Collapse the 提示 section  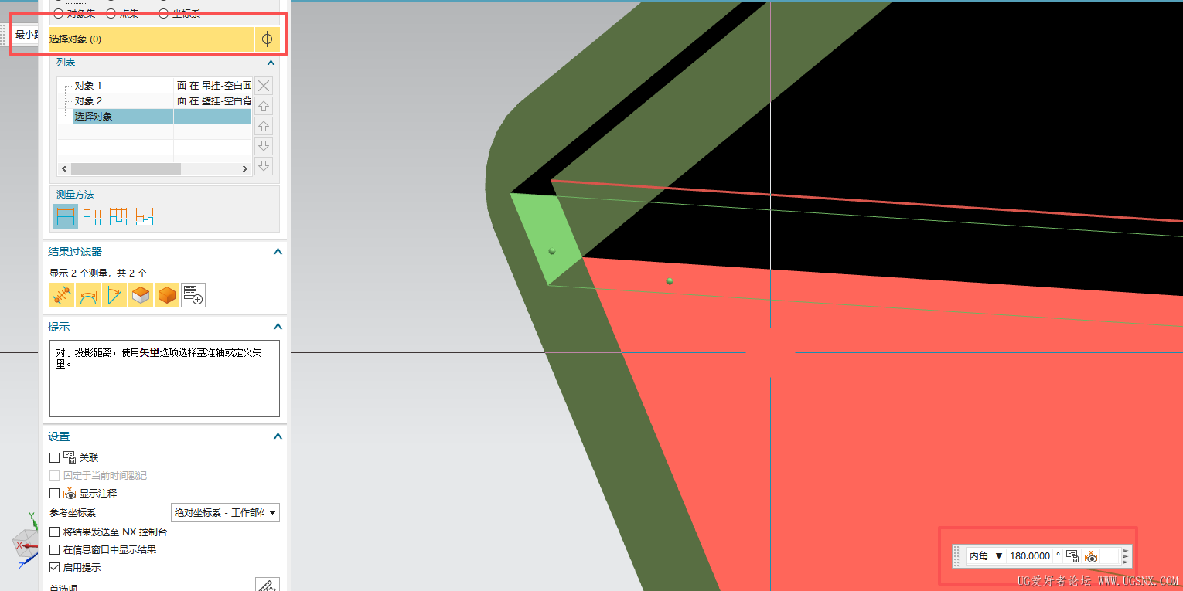278,328
